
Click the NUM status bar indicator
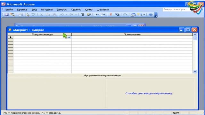176,113
